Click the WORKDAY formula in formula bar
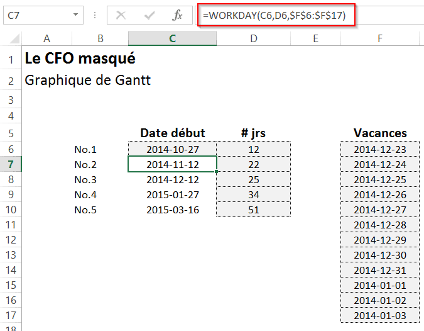424x331 pixels. click(x=276, y=15)
